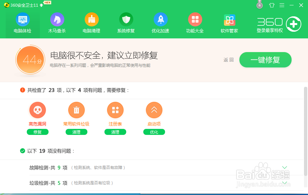308x195 pixels.
Task: Open the 软件管家 software manager icon
Action: tap(229, 20)
